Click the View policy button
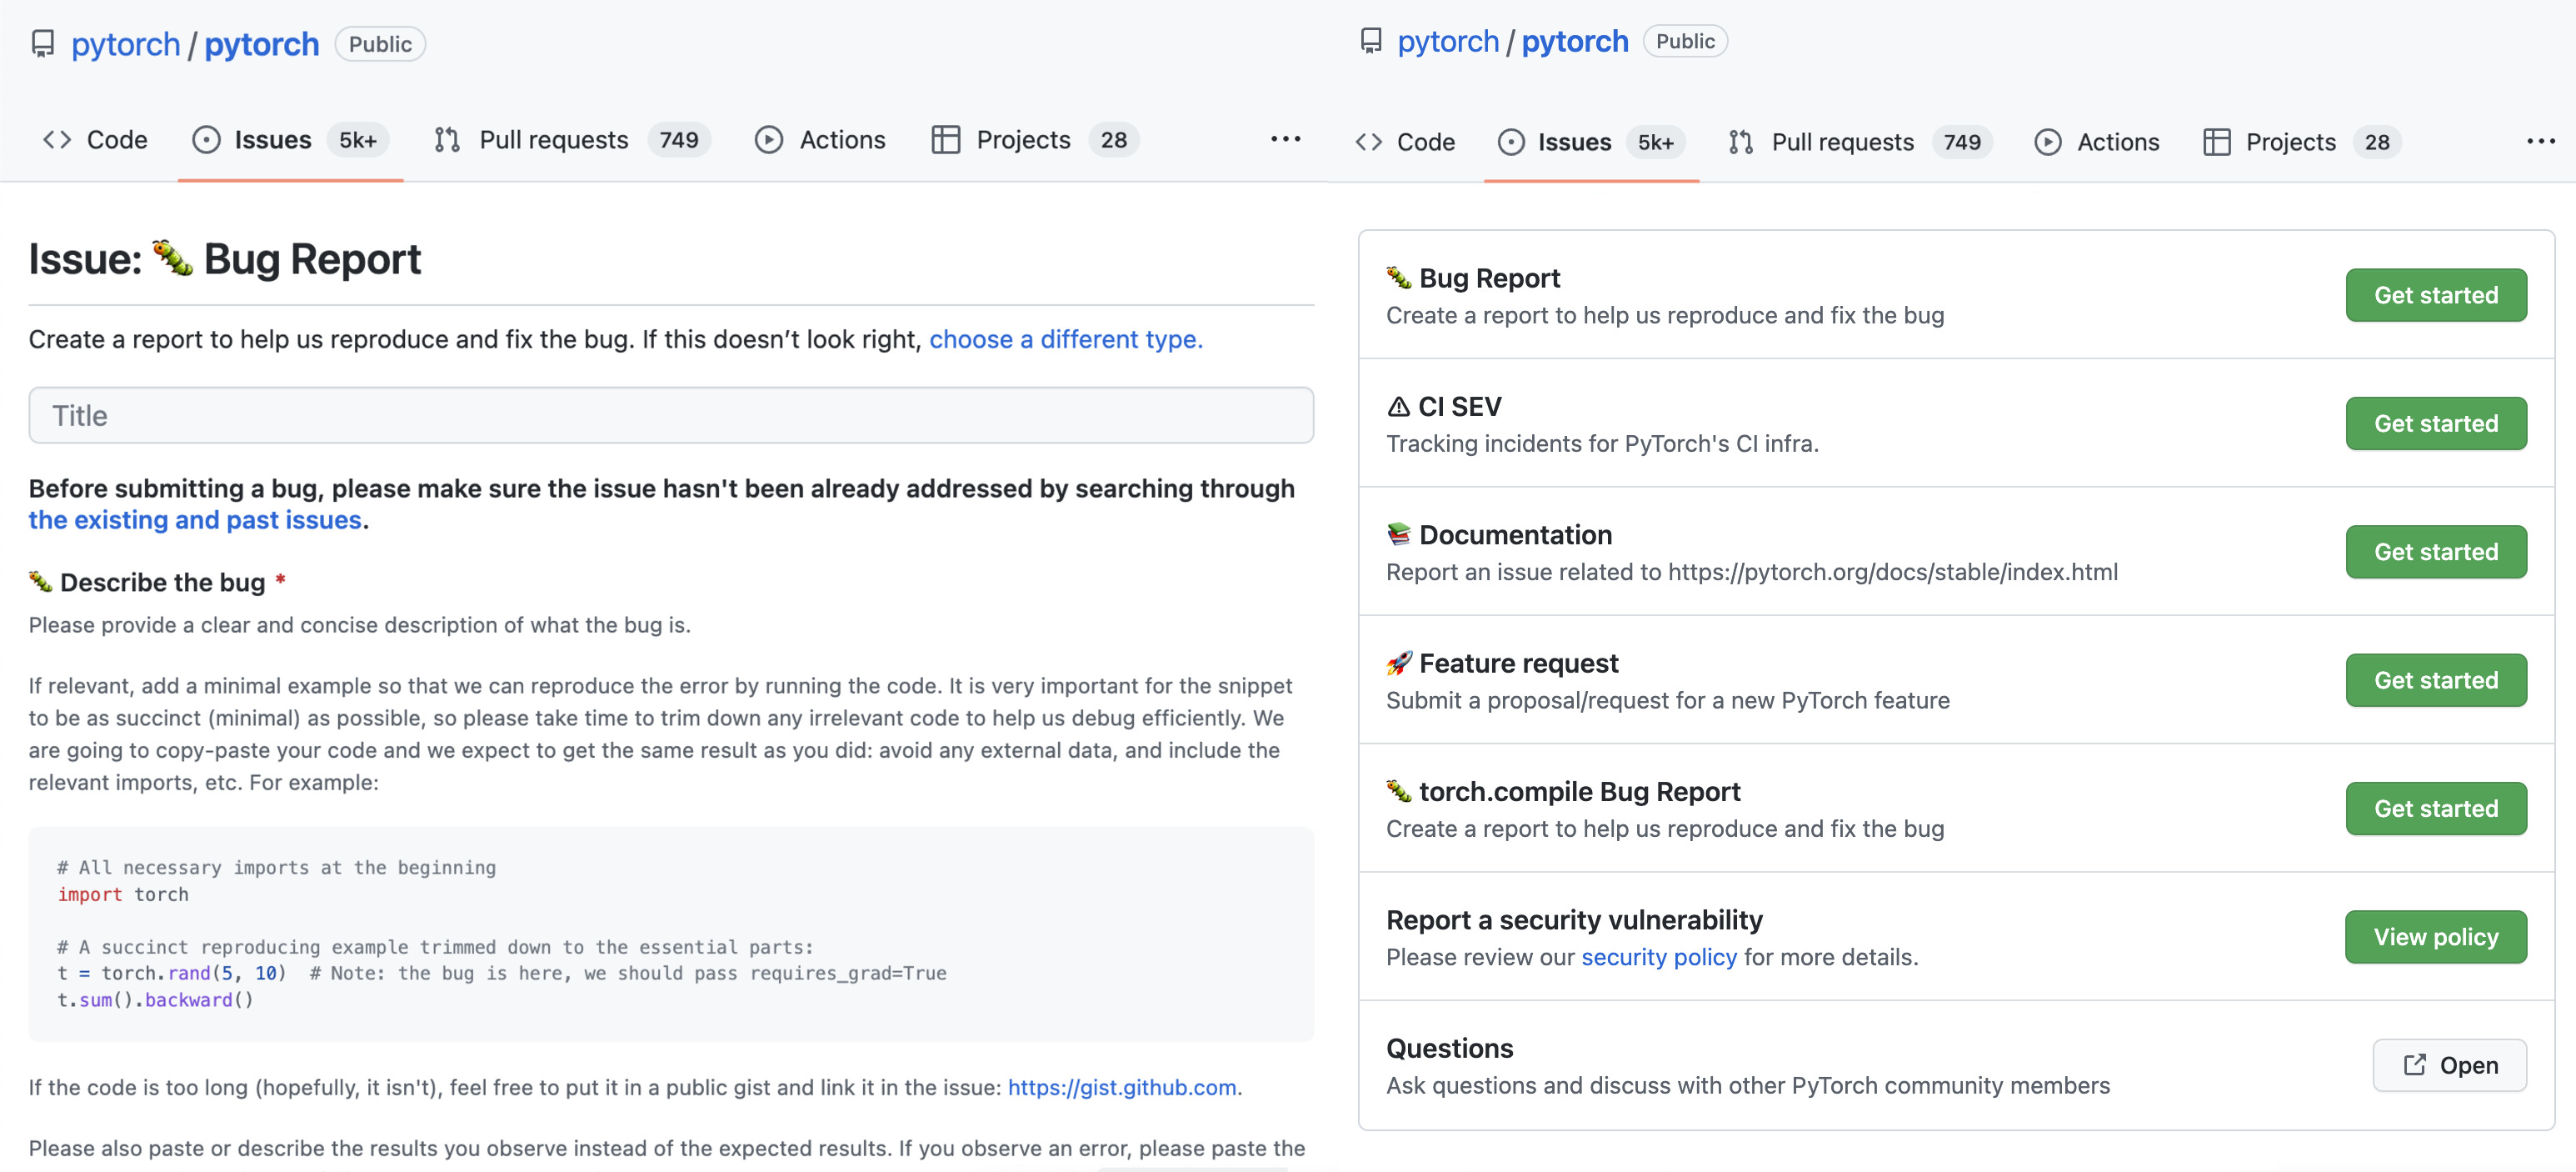2576x1172 pixels. [x=2435, y=937]
